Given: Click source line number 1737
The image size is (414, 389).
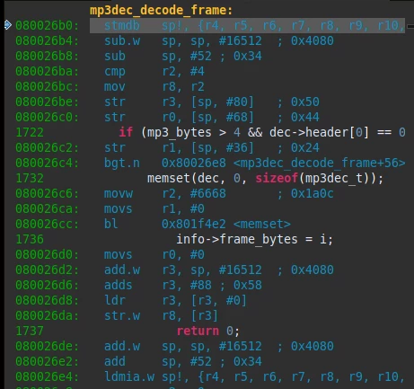Looking at the screenshot, I should [30, 332].
